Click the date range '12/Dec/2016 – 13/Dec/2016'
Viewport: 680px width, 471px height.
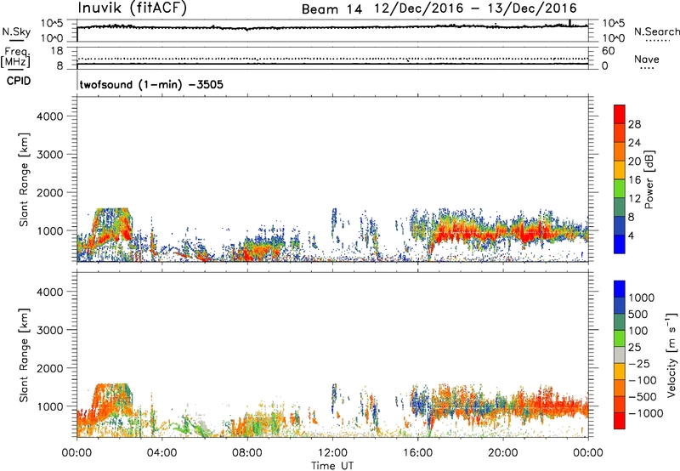coord(476,9)
